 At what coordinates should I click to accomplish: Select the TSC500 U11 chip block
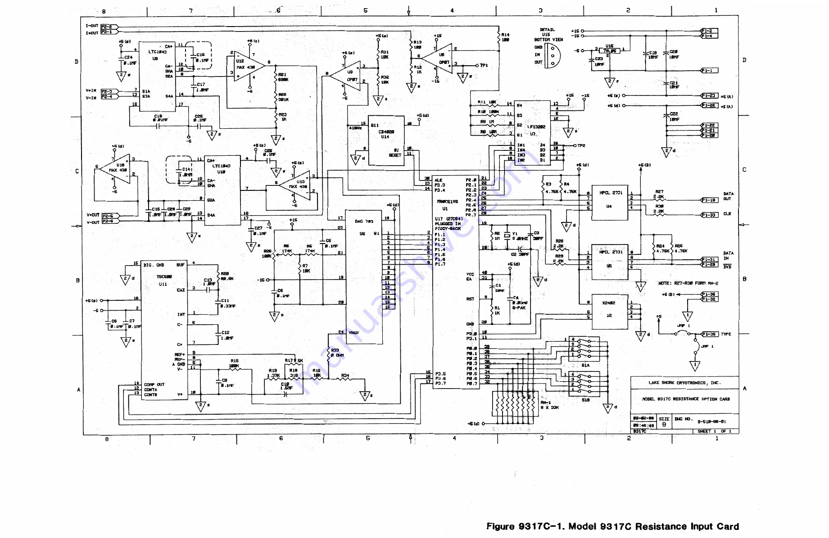coord(164,330)
